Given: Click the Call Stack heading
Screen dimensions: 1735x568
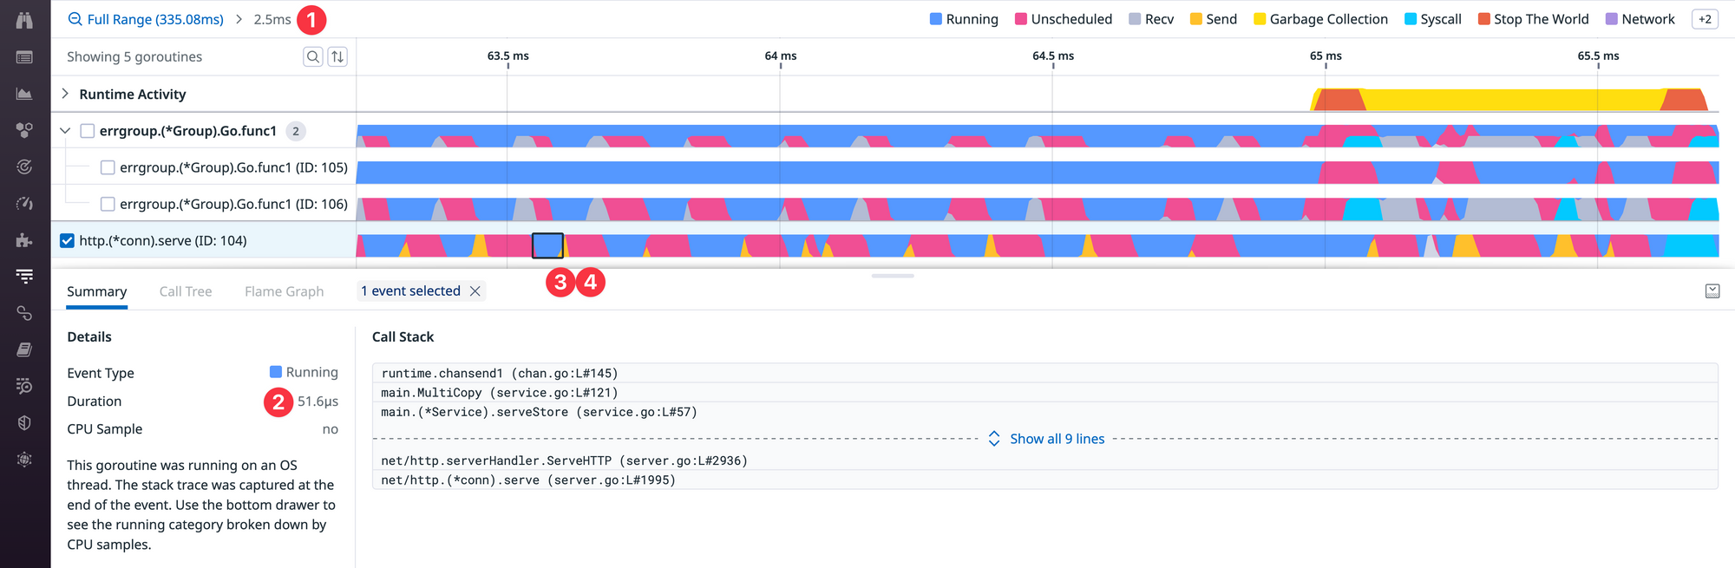Looking at the screenshot, I should (x=403, y=336).
